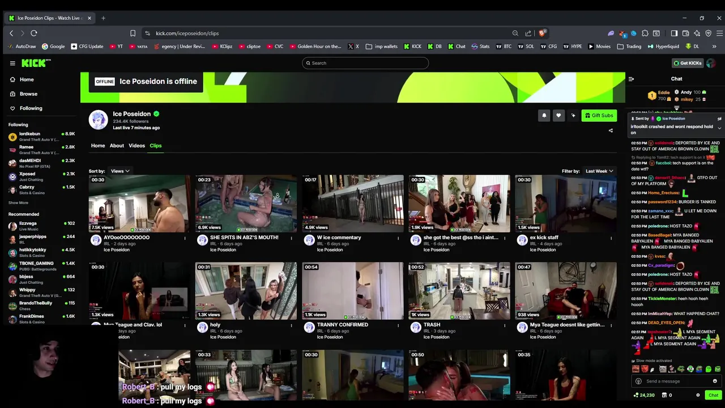Switch to the Videos tab
Image resolution: width=725 pixels, height=408 pixels.
(137, 146)
